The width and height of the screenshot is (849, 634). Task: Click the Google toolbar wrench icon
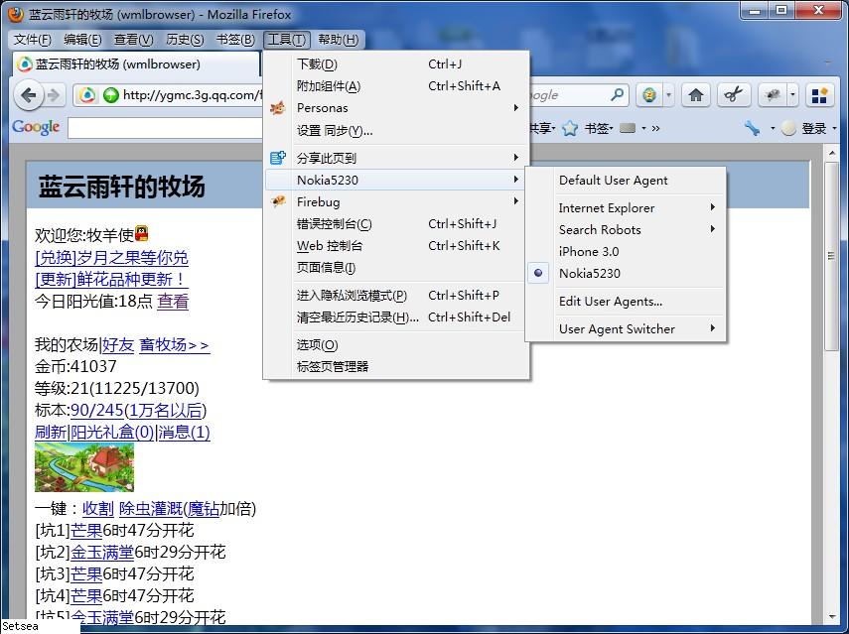click(752, 128)
